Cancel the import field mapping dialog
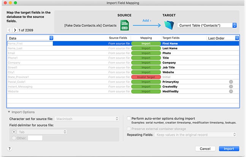This screenshot has height=157, width=246. (x=205, y=149)
